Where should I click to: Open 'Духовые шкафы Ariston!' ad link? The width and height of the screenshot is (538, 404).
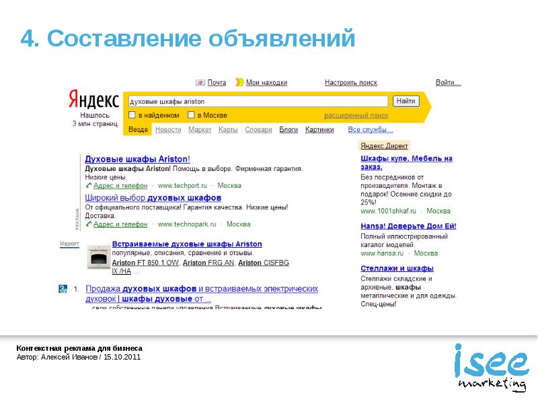tap(137, 160)
